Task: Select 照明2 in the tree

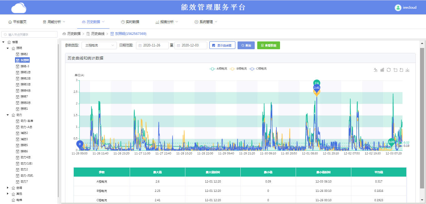Action: click(24, 54)
